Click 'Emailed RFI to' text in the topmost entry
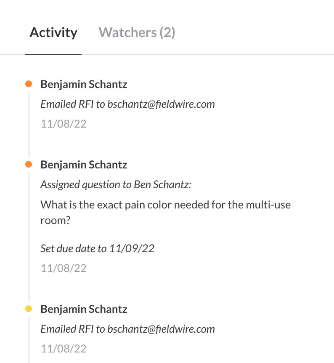This screenshot has height=363, width=334. point(73,104)
